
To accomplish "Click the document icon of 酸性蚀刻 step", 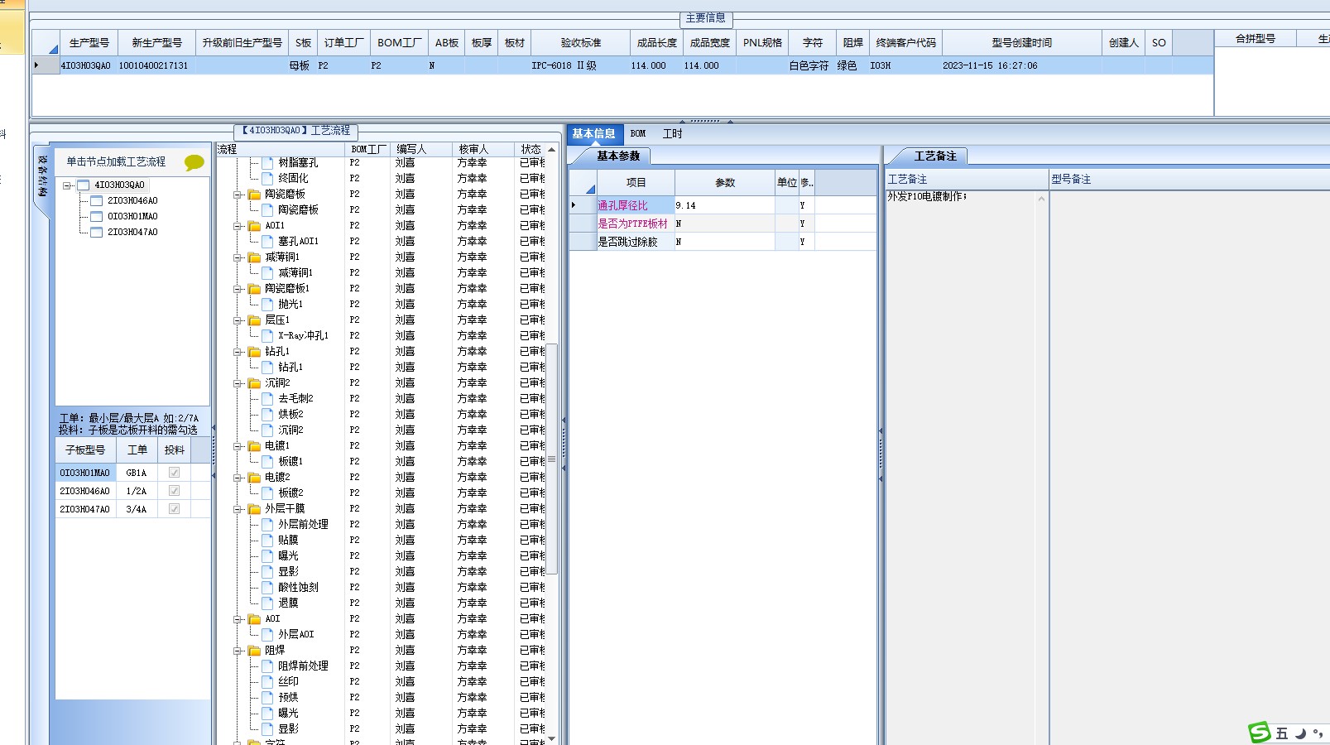I will [268, 588].
